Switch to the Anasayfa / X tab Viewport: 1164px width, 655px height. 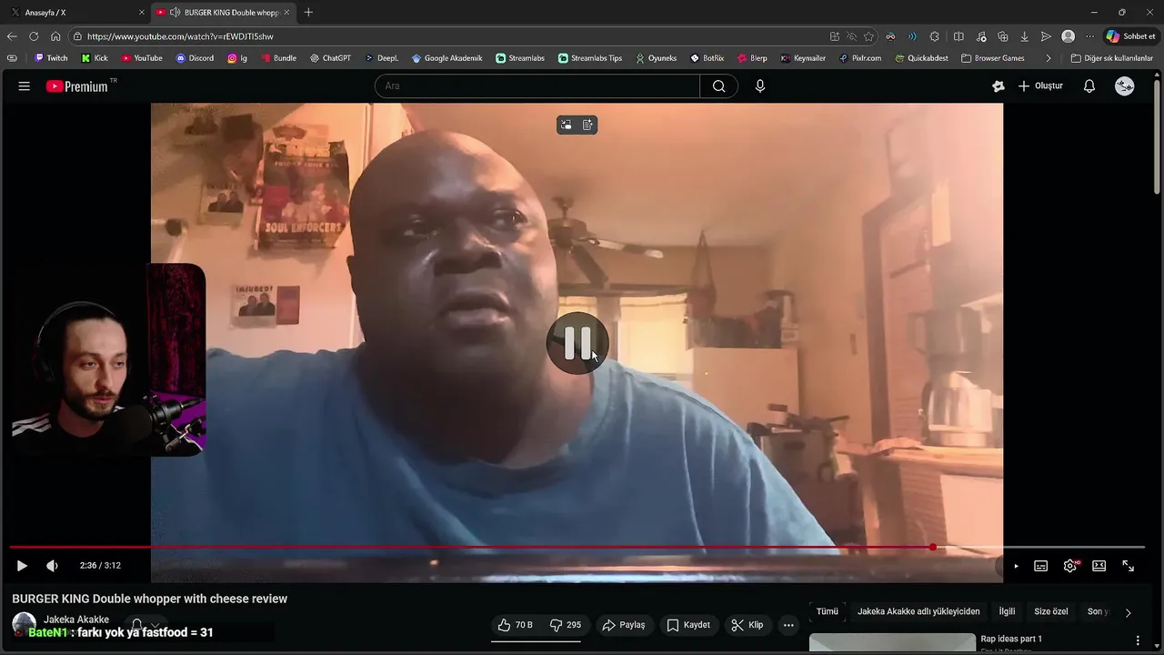point(78,13)
